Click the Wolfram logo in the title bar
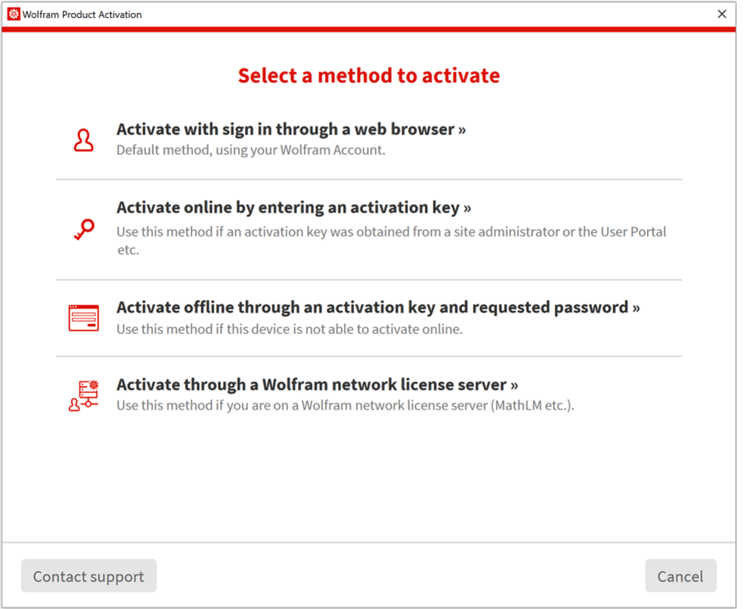 tap(14, 14)
